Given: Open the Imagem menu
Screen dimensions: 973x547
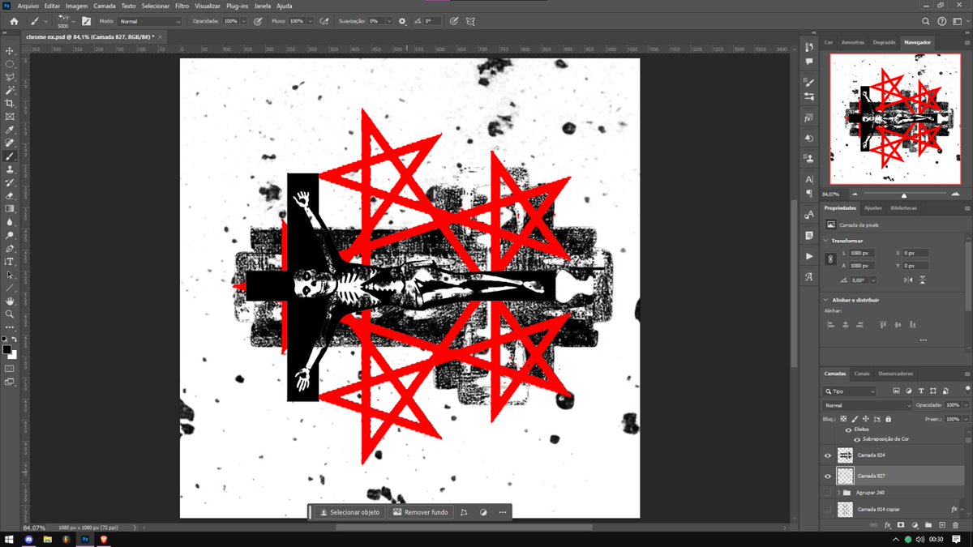Looking at the screenshot, I should coord(76,6).
